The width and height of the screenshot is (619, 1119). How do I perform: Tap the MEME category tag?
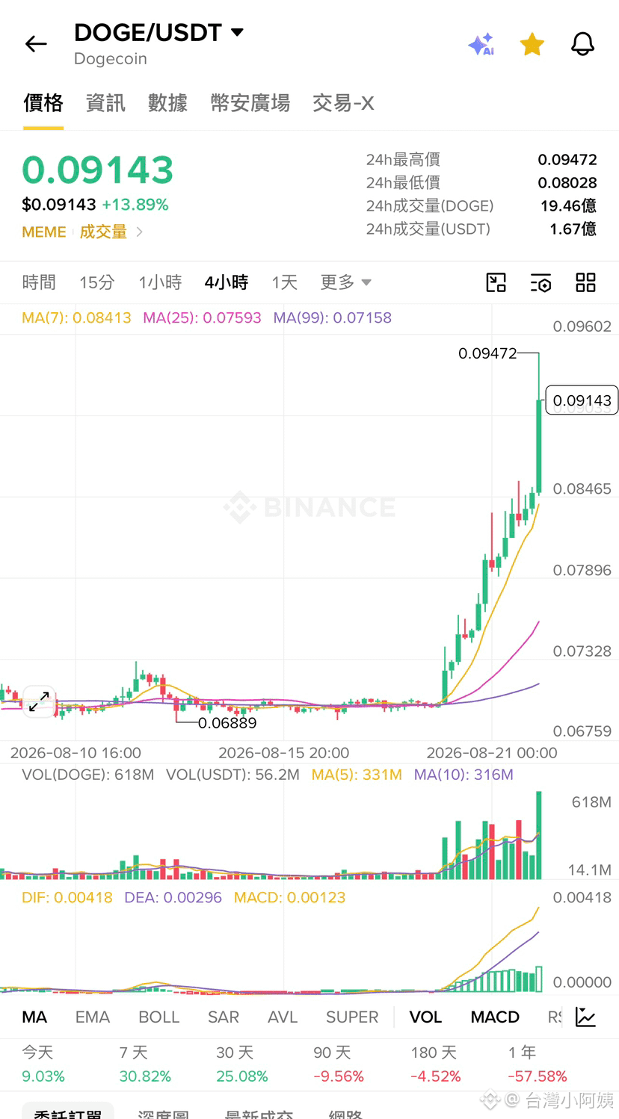point(44,232)
